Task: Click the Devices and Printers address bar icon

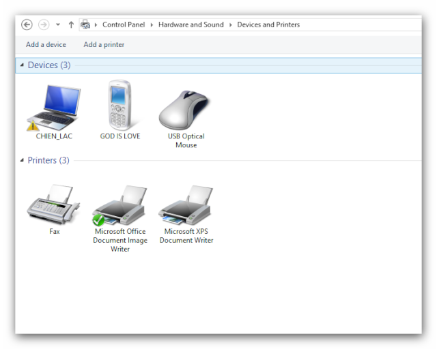Action: click(85, 25)
